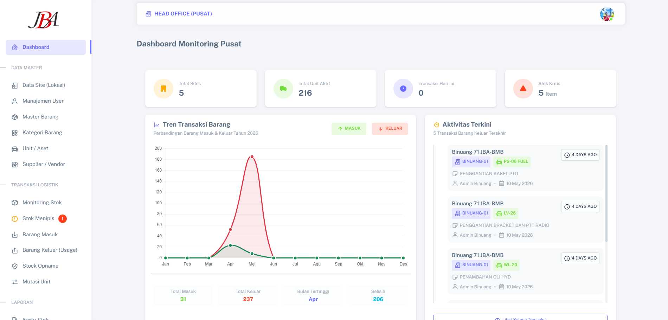Click the Total Sites orange icon
The height and width of the screenshot is (320, 668).
point(163,89)
